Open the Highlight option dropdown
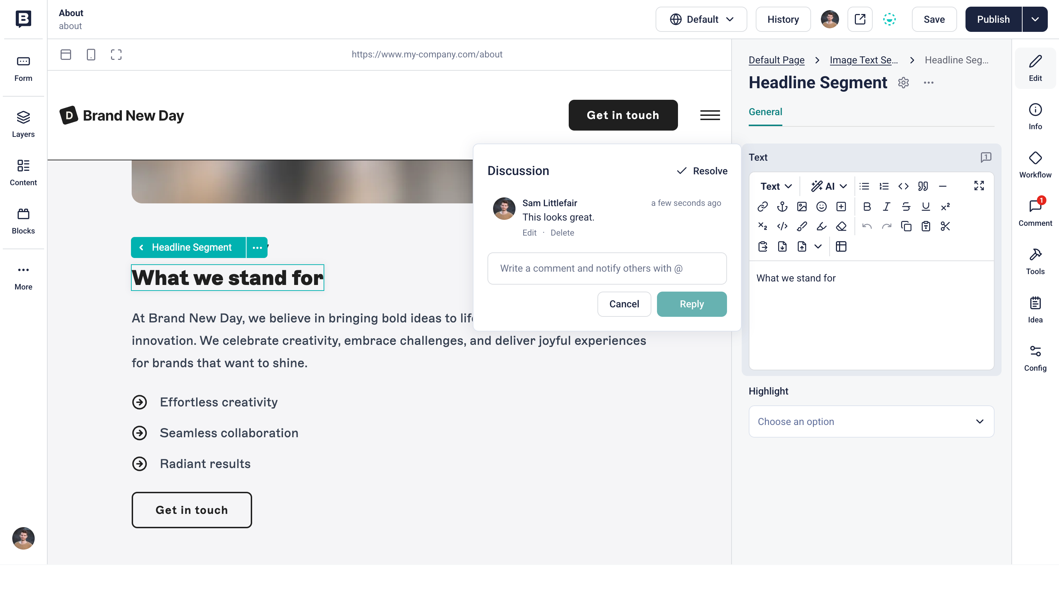Image resolution: width=1059 pixels, height=600 pixels. click(871, 421)
